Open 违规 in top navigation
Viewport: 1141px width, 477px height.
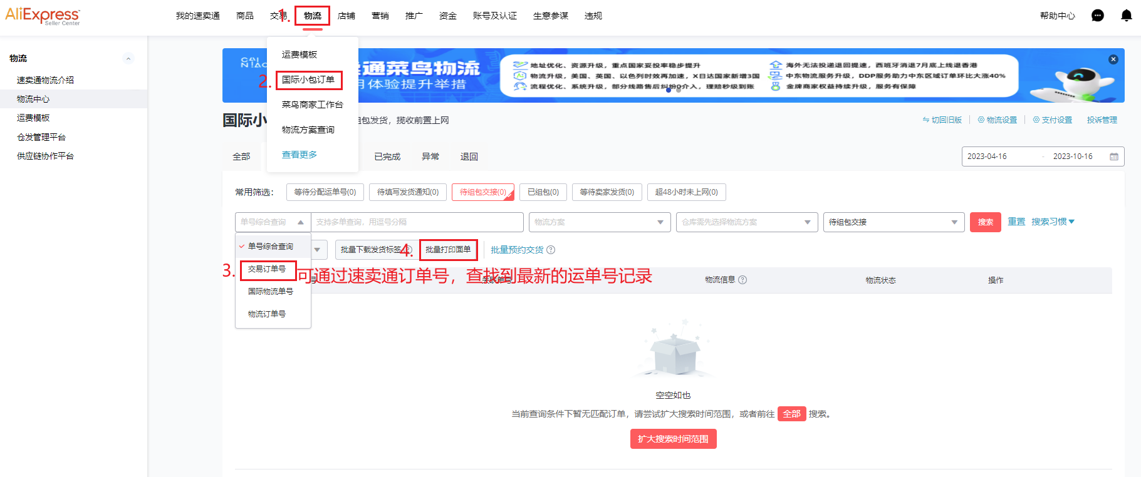point(593,16)
